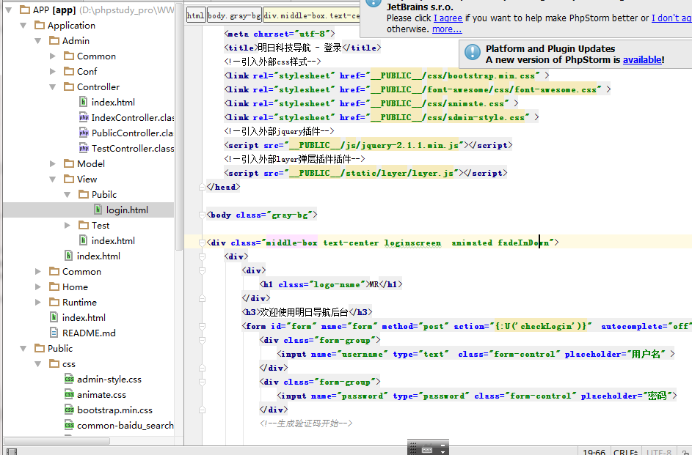Click the 'Platform and Plugin Updates' title
The height and width of the screenshot is (455, 692).
(550, 48)
